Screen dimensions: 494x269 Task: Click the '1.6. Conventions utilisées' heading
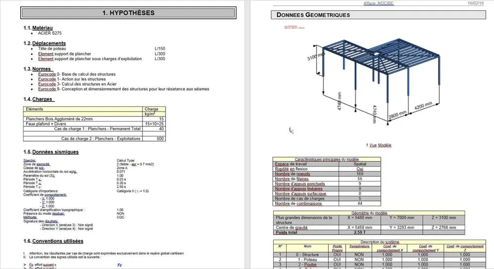pos(53,241)
